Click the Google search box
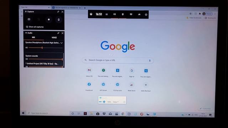 click(x=118, y=60)
